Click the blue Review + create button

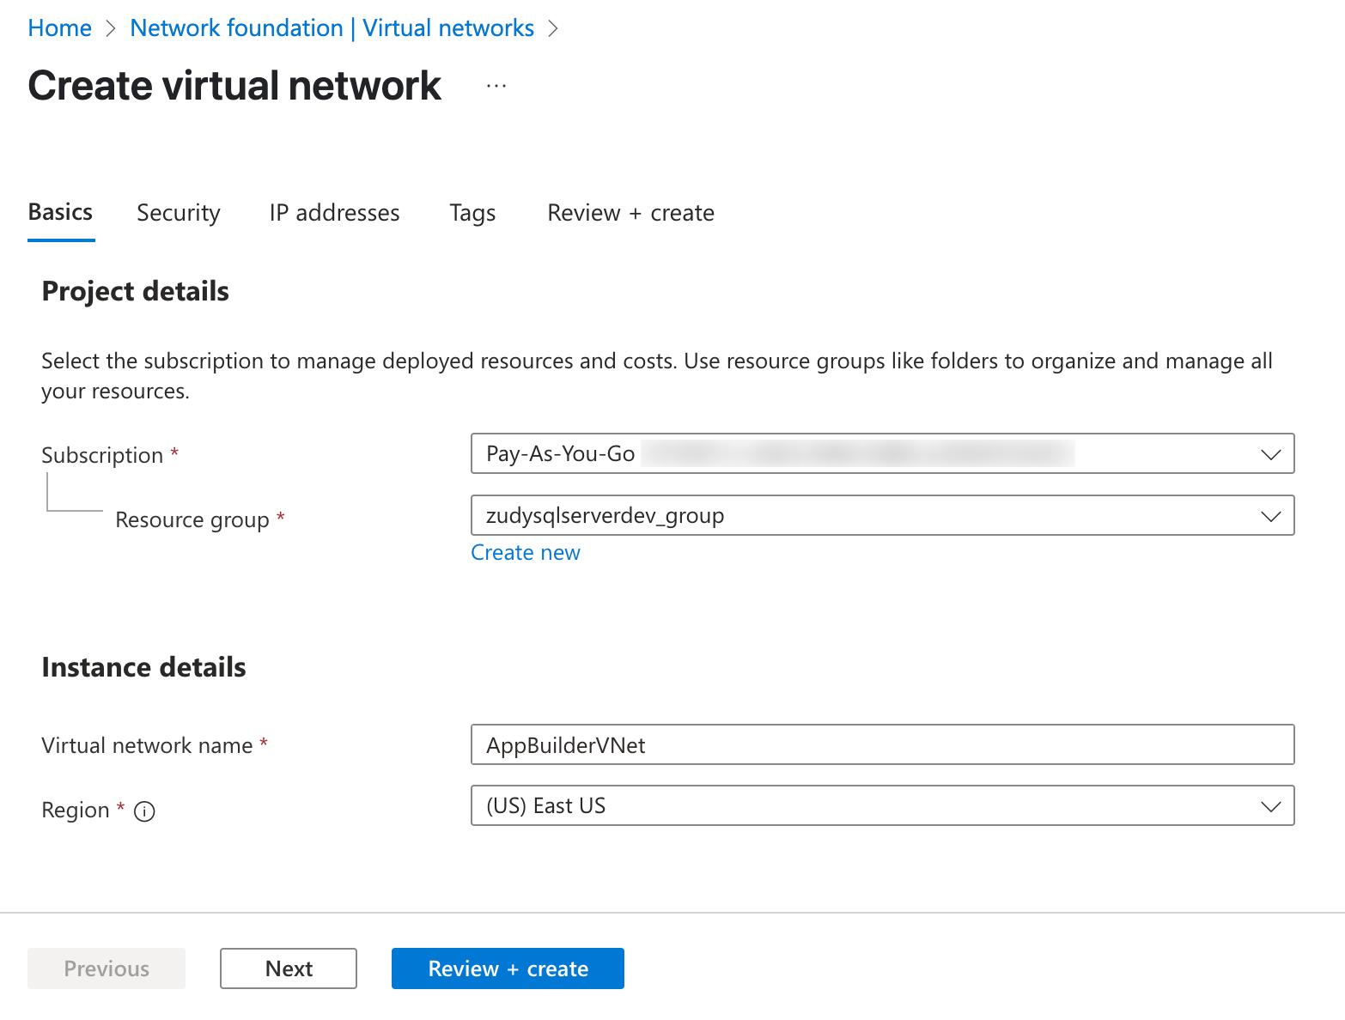(x=508, y=968)
